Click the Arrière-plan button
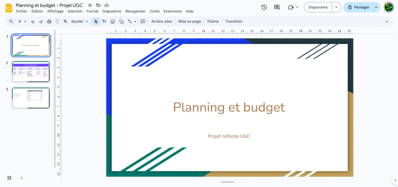 162,21
